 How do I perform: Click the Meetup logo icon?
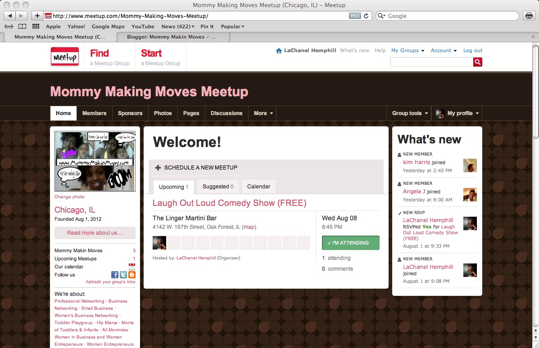coord(65,57)
